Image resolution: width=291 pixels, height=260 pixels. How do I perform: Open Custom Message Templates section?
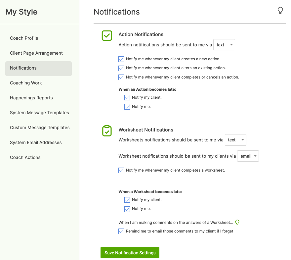[40, 128]
